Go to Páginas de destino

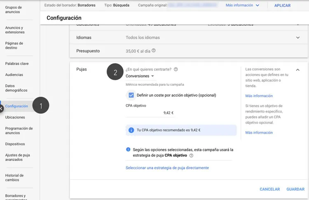pyautogui.click(x=14, y=45)
